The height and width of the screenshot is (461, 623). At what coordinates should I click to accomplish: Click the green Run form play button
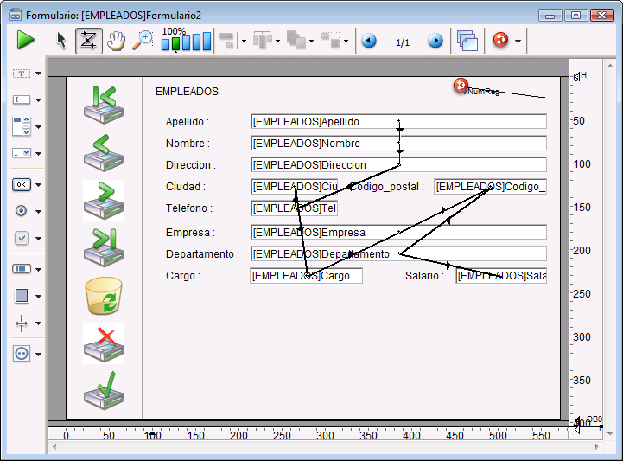tap(25, 41)
